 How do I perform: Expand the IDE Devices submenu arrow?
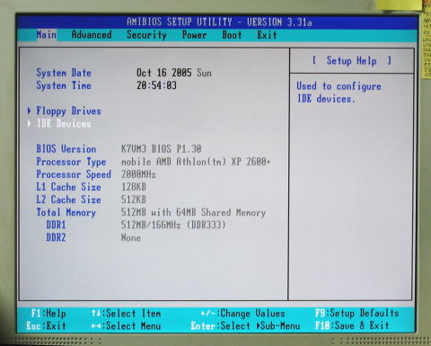(29, 123)
